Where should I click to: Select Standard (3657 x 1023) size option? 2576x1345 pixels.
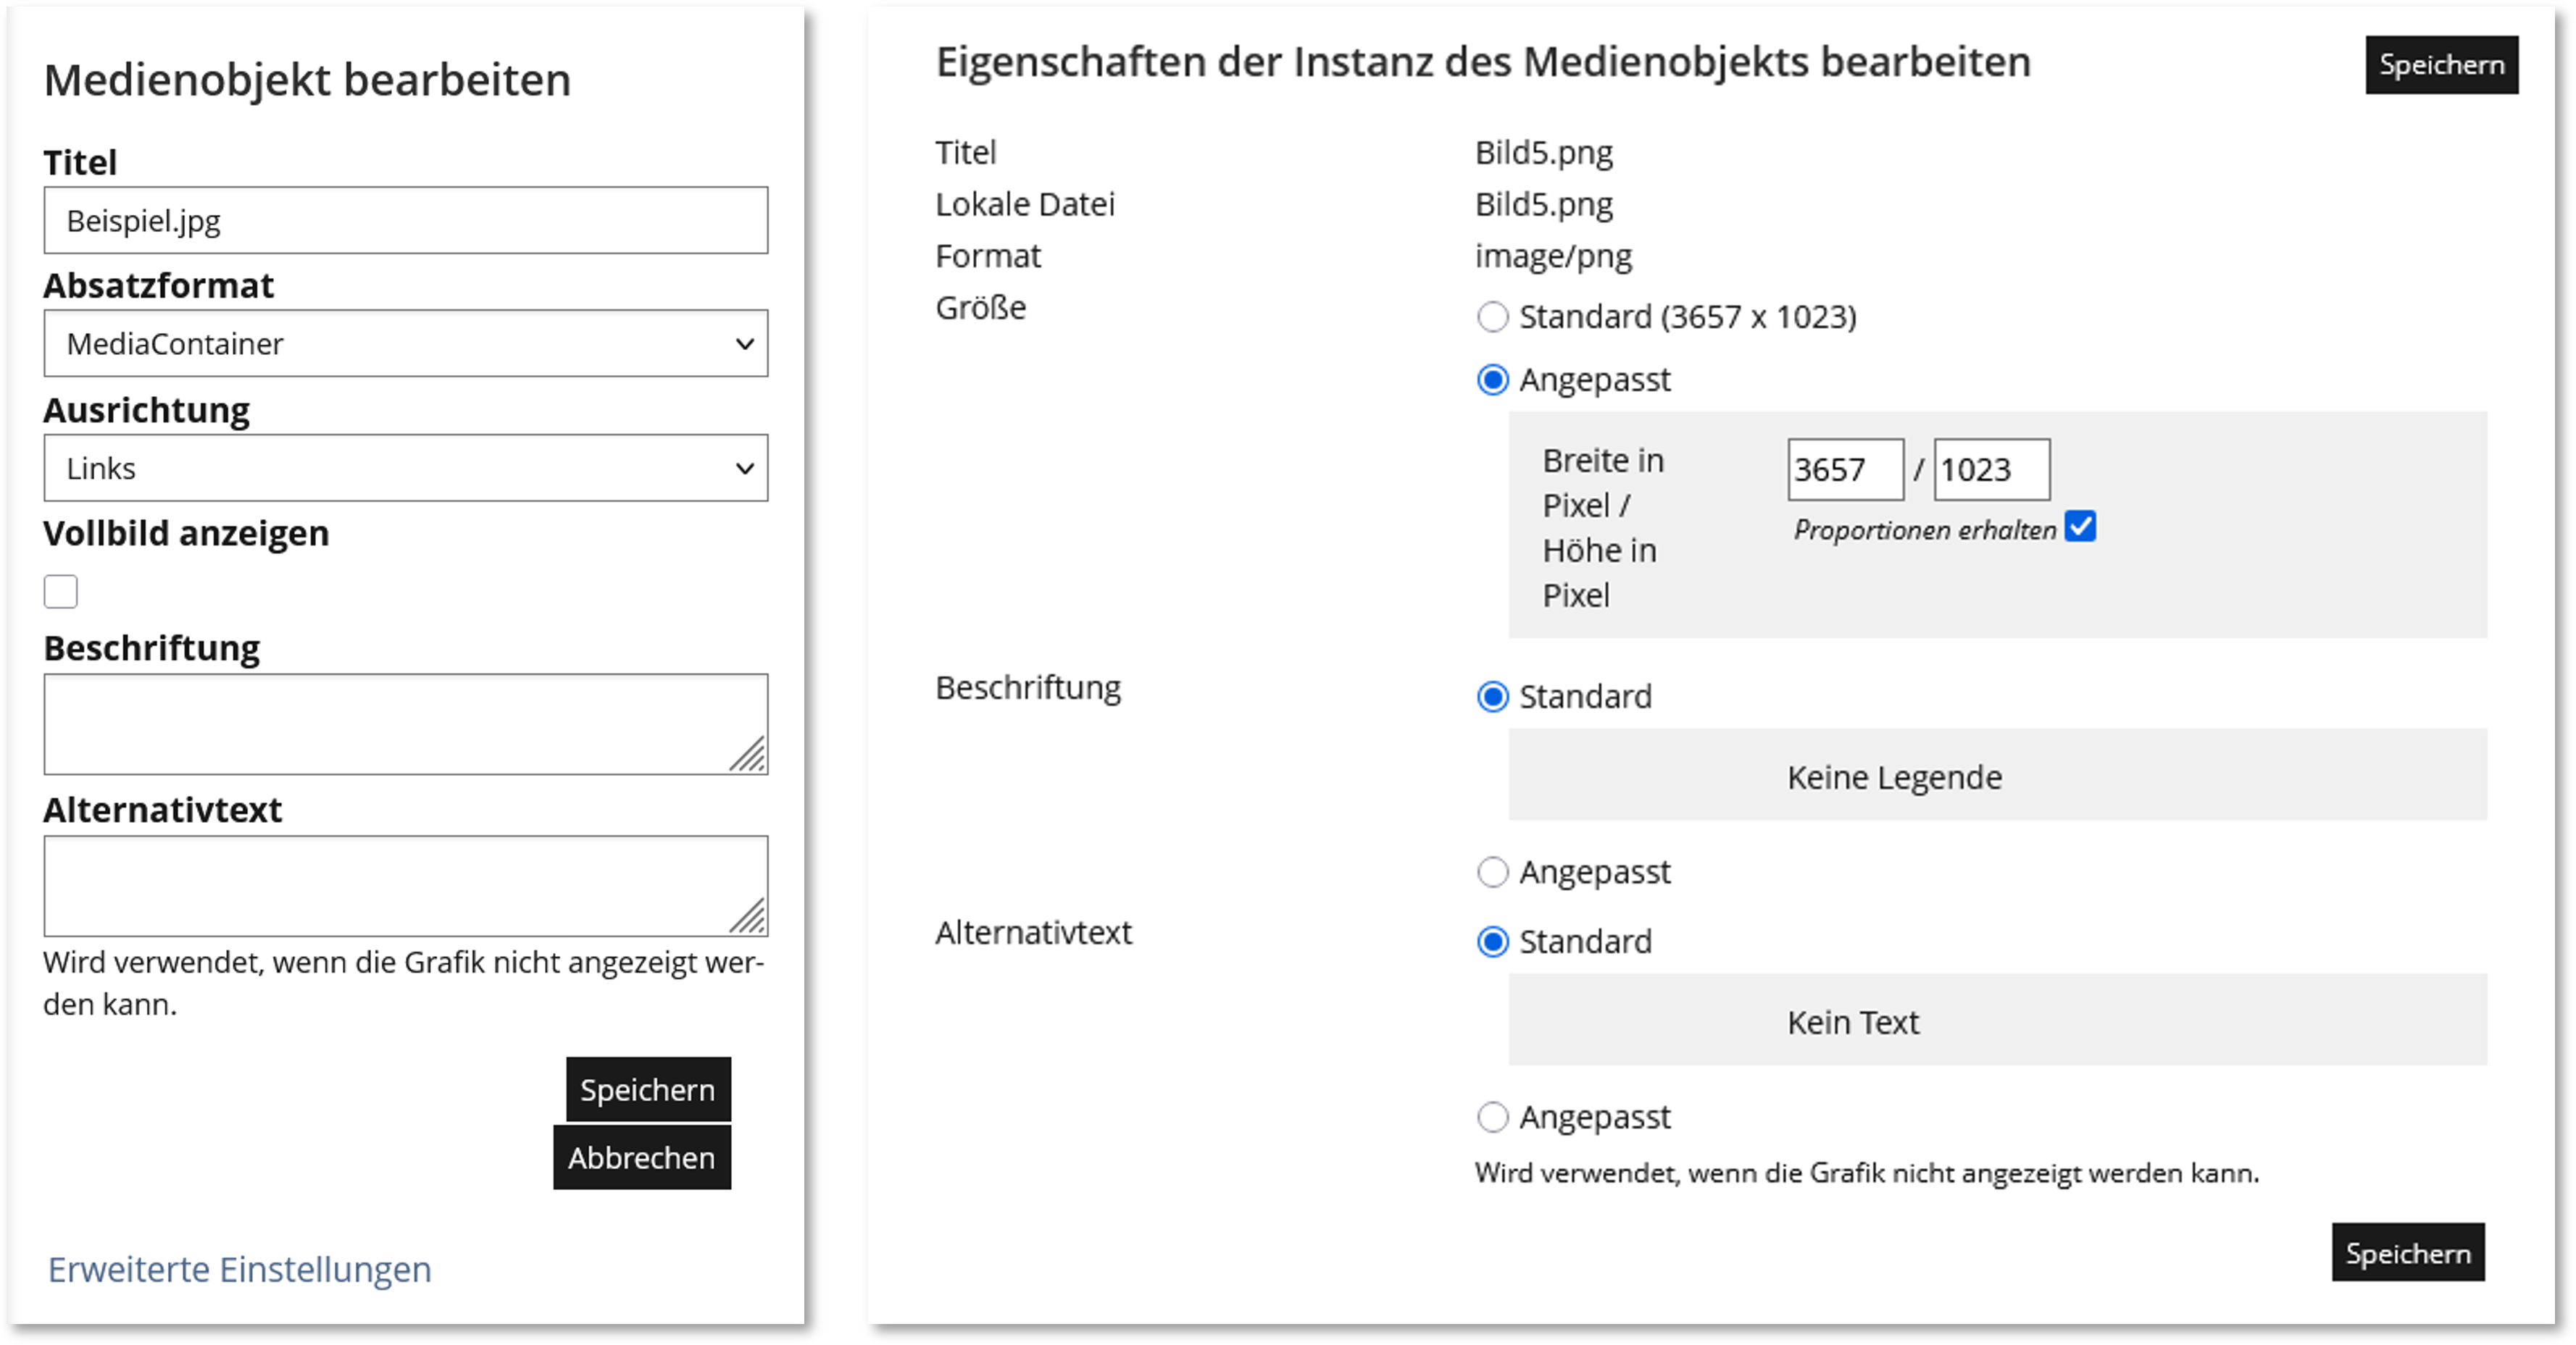click(x=1493, y=318)
